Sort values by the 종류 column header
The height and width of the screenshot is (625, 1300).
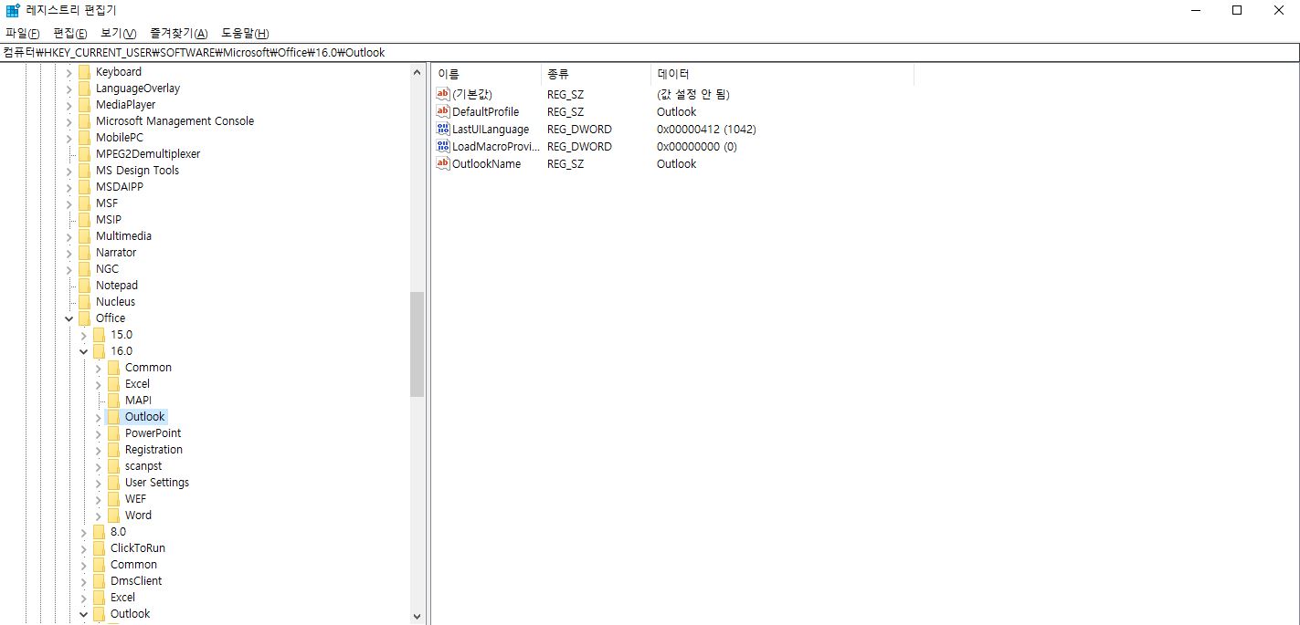(596, 74)
